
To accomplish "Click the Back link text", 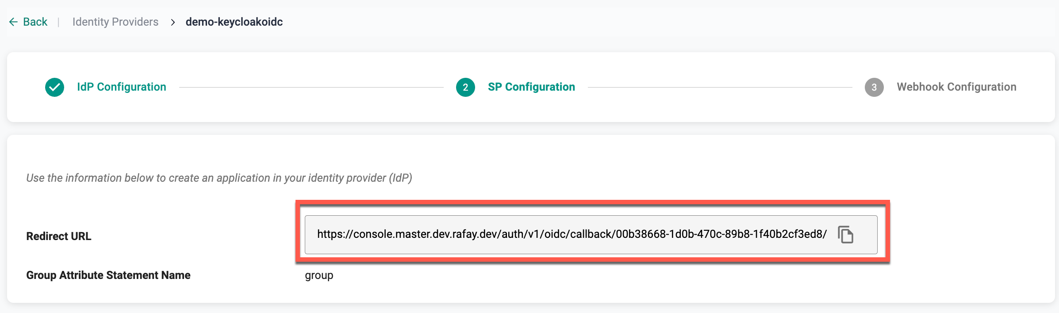I will [35, 22].
